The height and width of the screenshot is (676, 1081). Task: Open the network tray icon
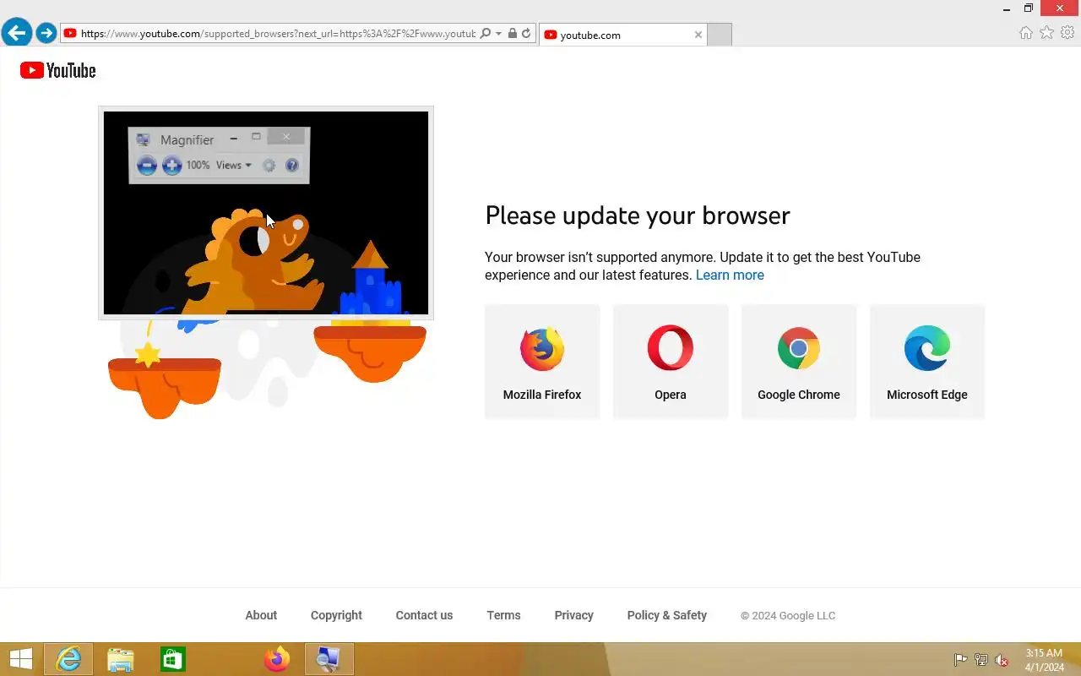pos(981,660)
